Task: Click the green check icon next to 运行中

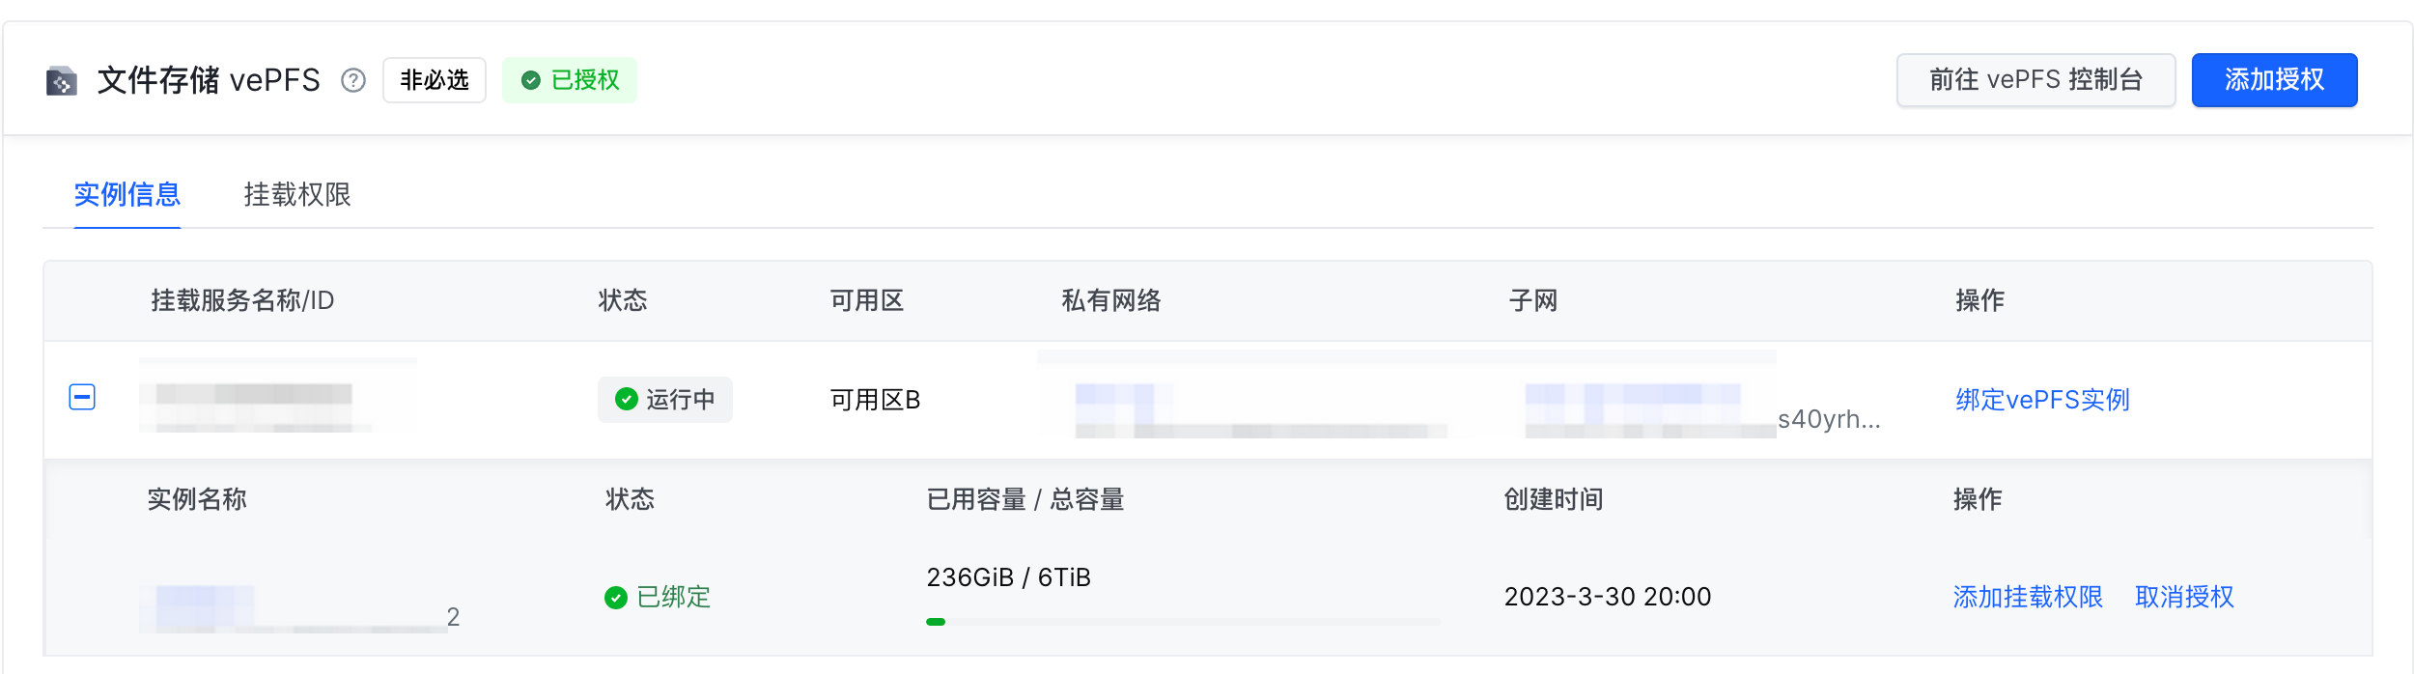Action: (x=626, y=400)
